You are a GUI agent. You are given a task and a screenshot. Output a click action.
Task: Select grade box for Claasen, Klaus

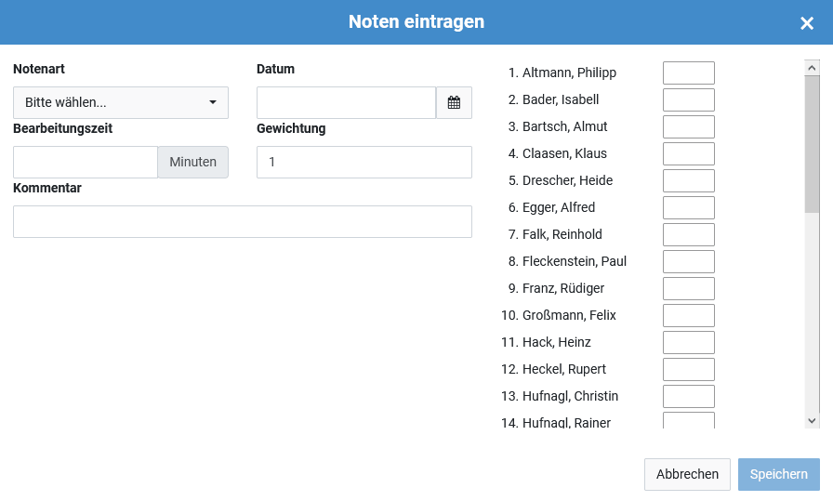689,153
